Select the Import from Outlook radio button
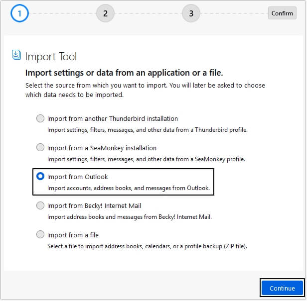Screen dimensions: 307x301 point(40,177)
